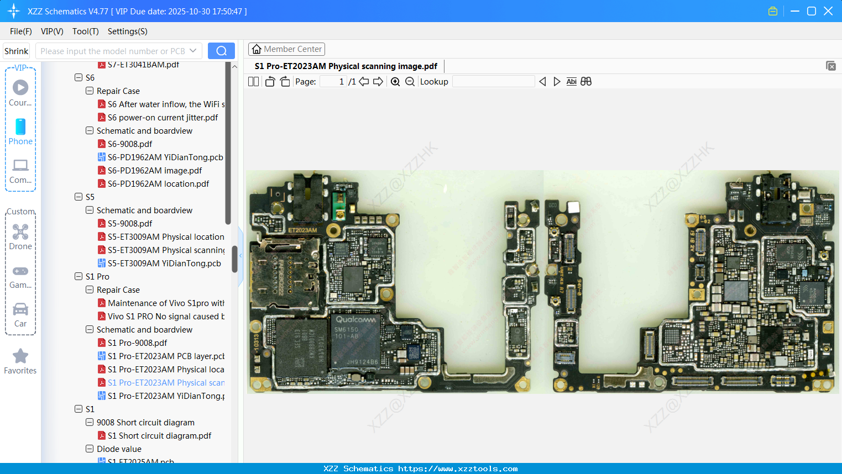Open the model number dropdown arrow
Image resolution: width=842 pixels, height=474 pixels.
pos(193,51)
